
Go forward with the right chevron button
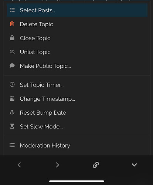58,165
